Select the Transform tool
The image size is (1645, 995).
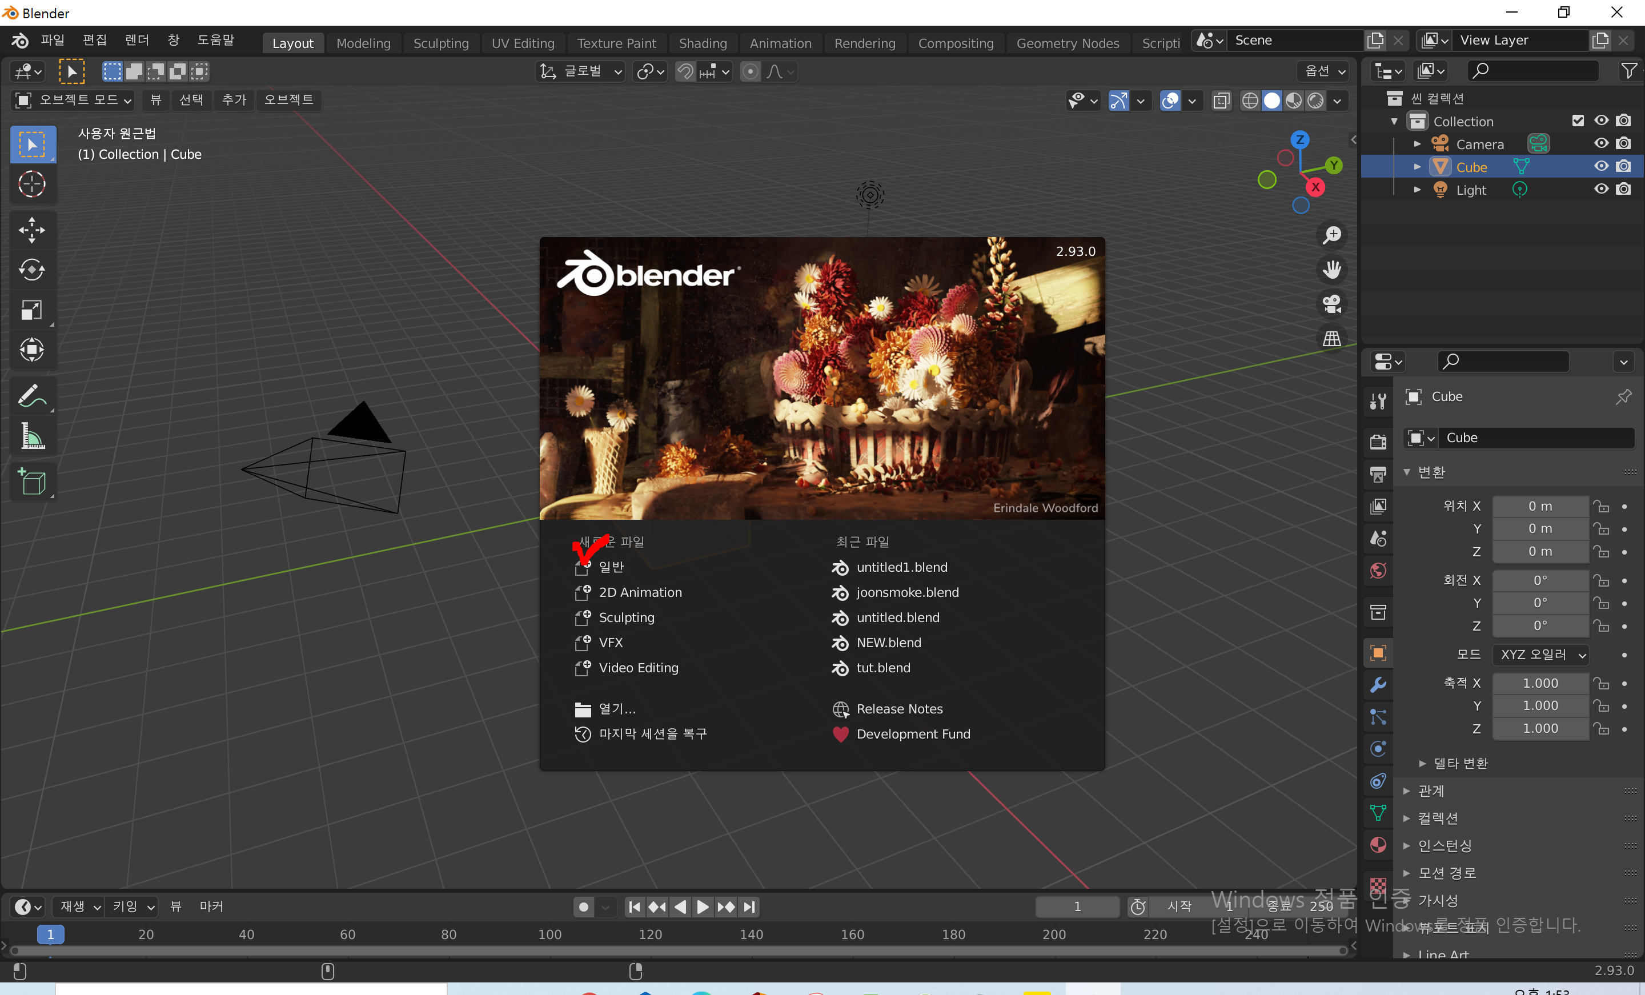pyautogui.click(x=32, y=350)
